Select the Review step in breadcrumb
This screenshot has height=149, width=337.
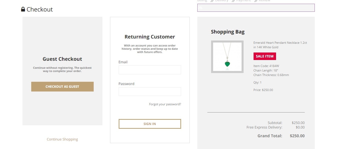(x=265, y=1)
